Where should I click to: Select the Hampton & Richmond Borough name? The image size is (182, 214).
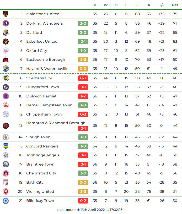pyautogui.click(x=56, y=123)
